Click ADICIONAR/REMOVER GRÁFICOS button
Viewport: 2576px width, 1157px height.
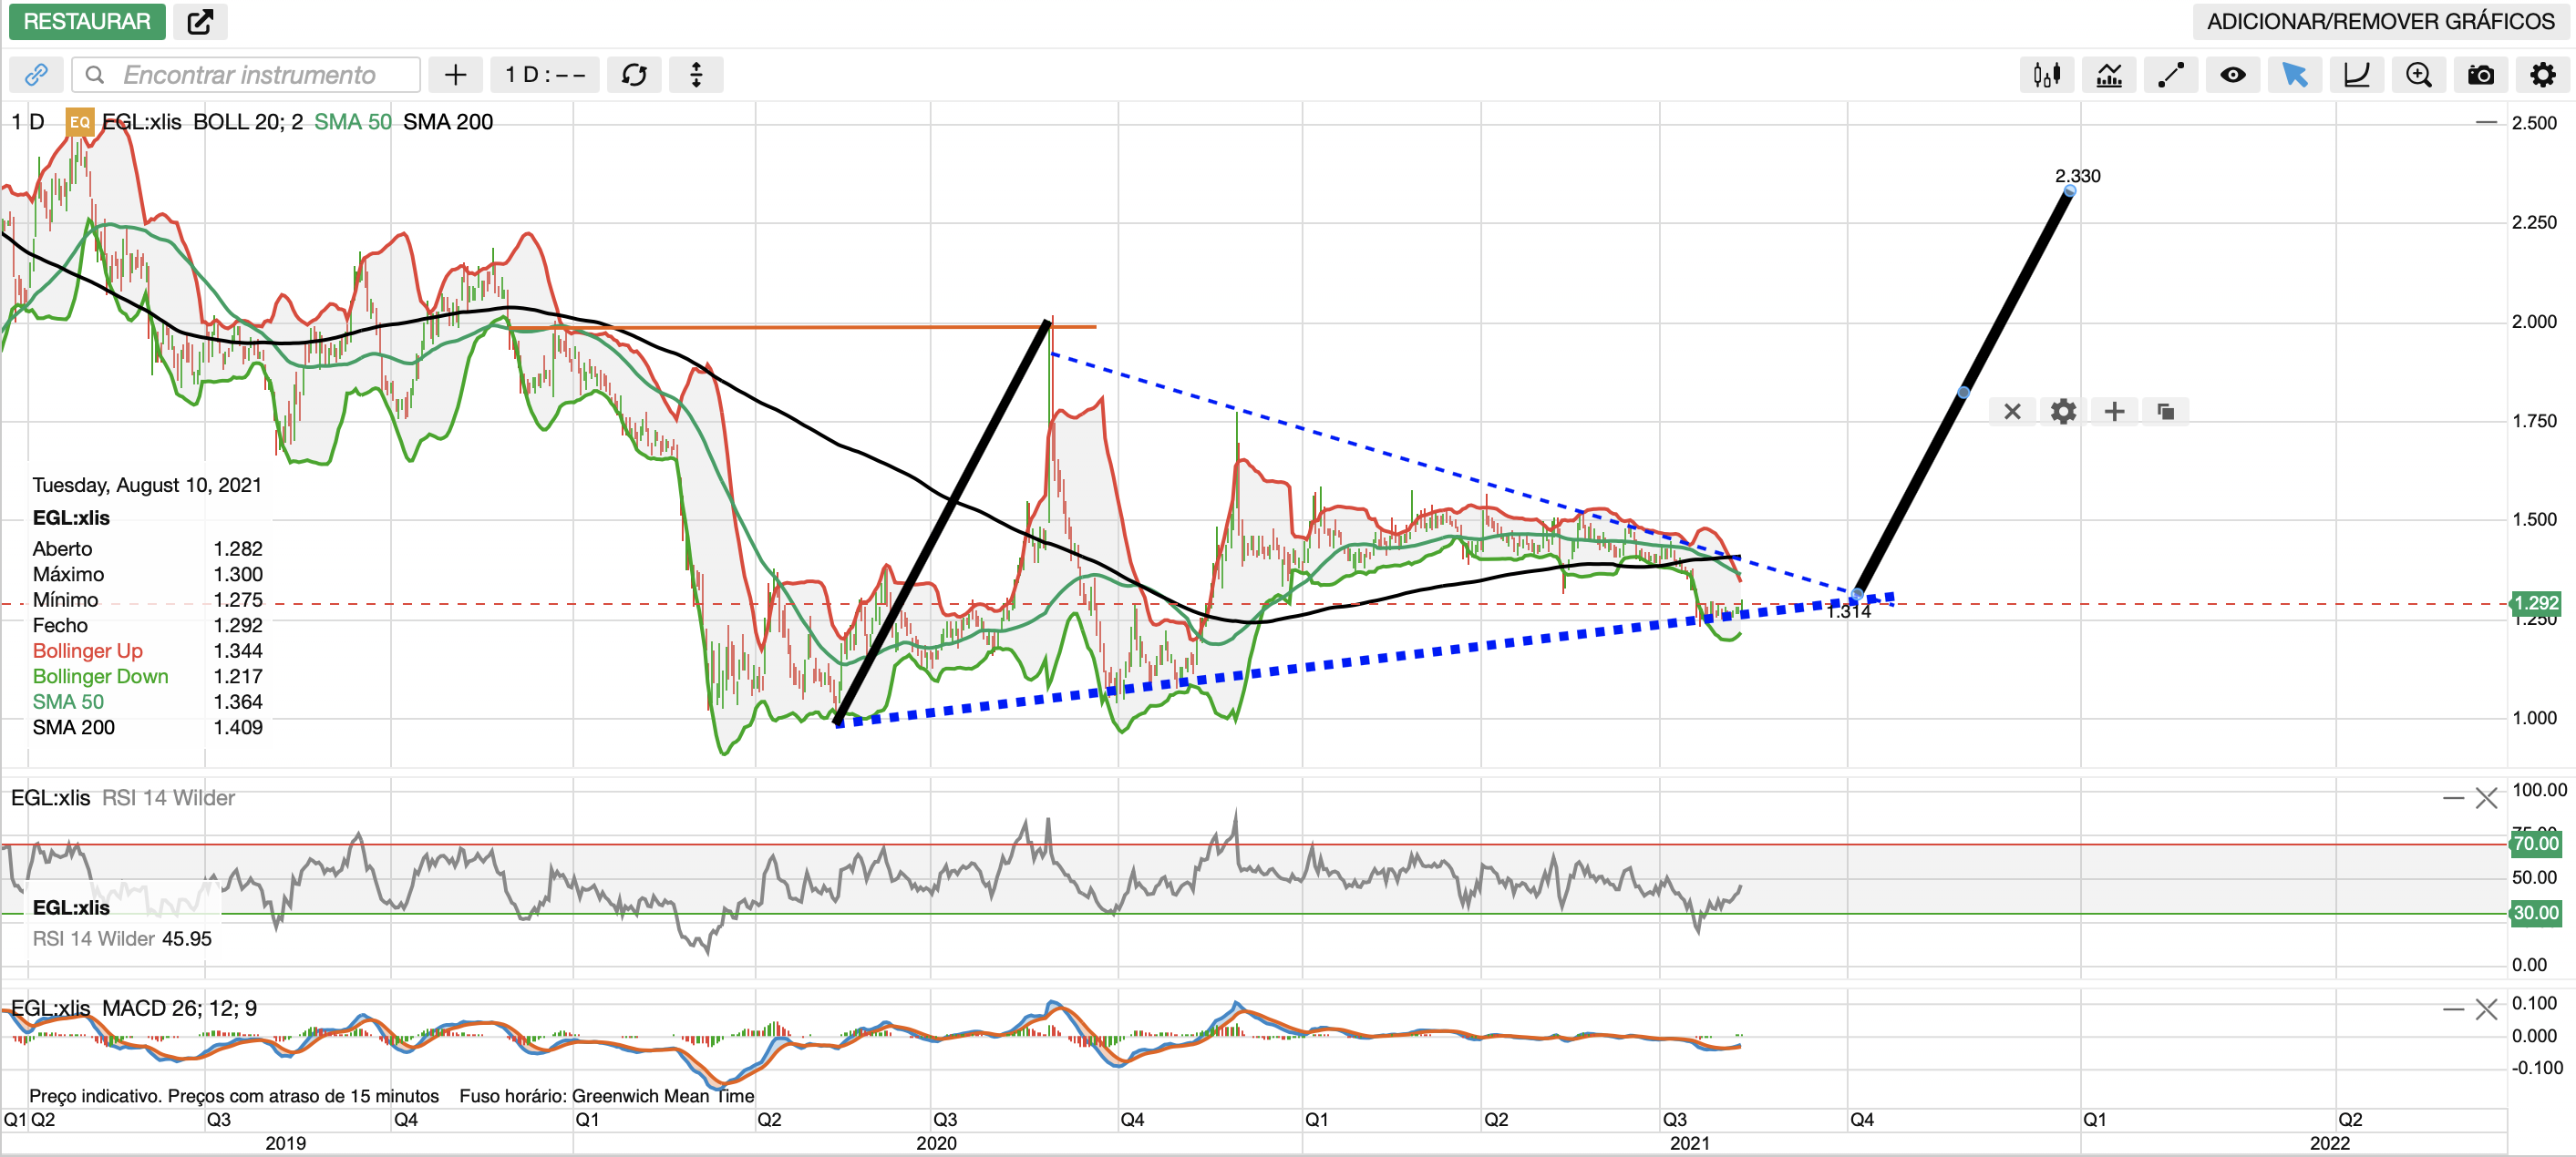click(x=2380, y=21)
